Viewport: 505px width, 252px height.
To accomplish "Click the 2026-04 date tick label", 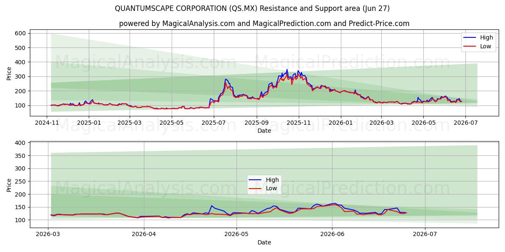I will pos(144,234).
